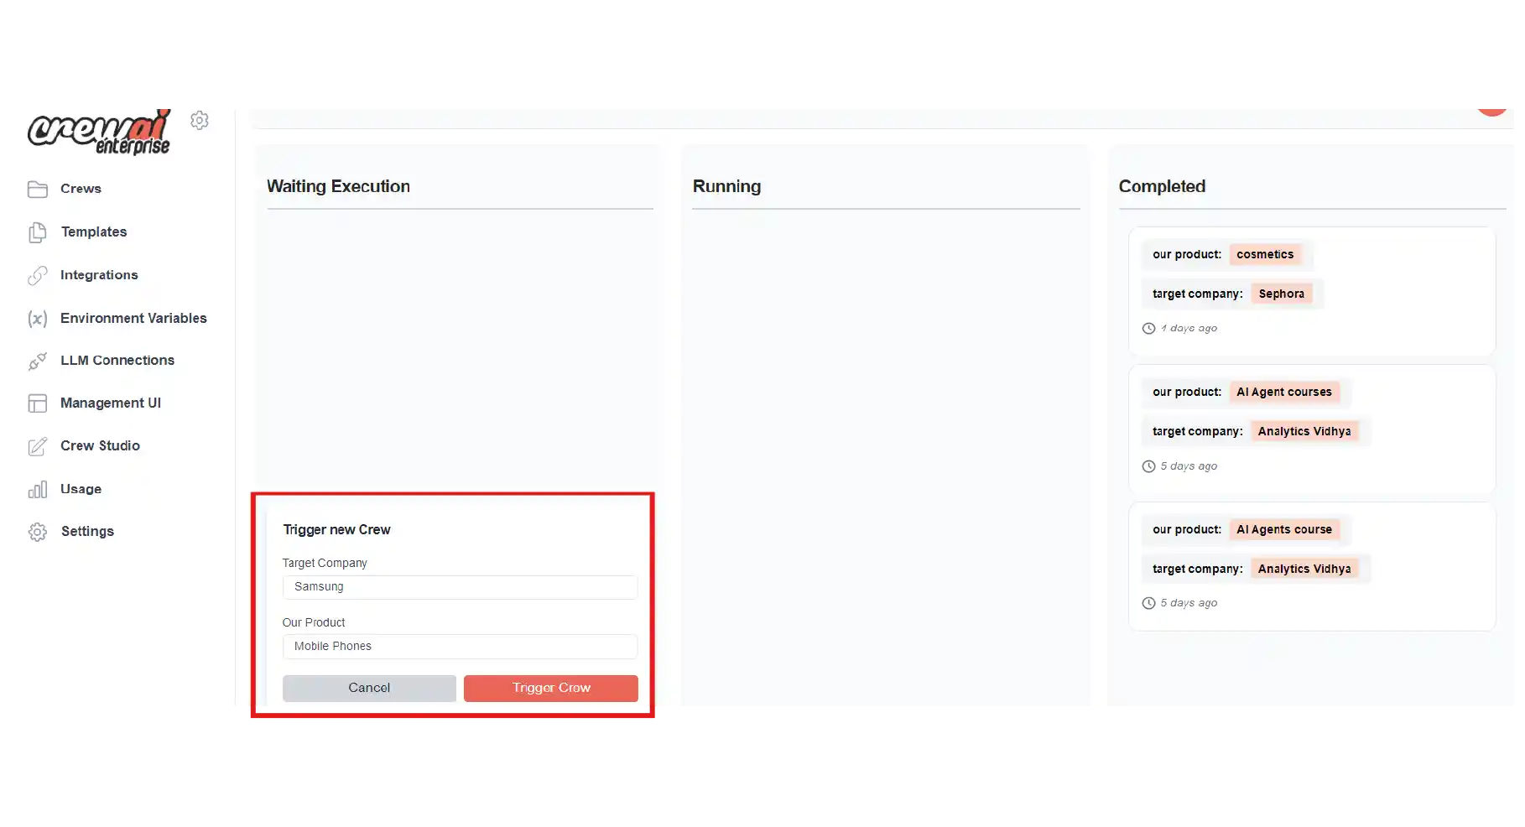Focus the Target Company field with Samsung
This screenshot has height=827, width=1525.
click(460, 587)
